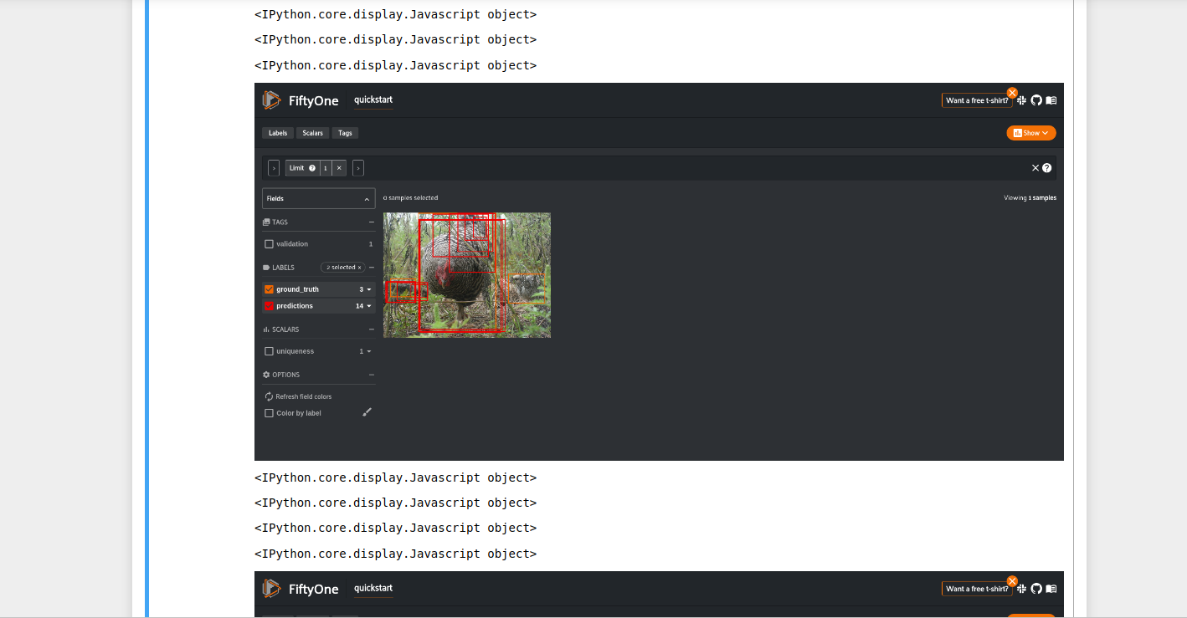Disable the predictions label checkbox
The height and width of the screenshot is (618, 1187).
pos(268,305)
